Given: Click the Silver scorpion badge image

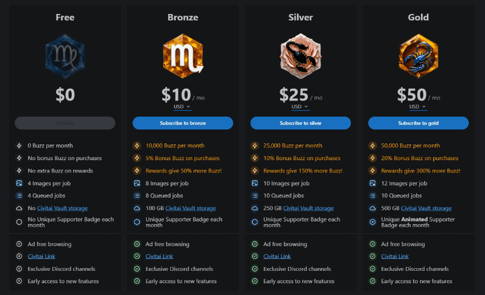Looking at the screenshot, I should click(x=301, y=56).
